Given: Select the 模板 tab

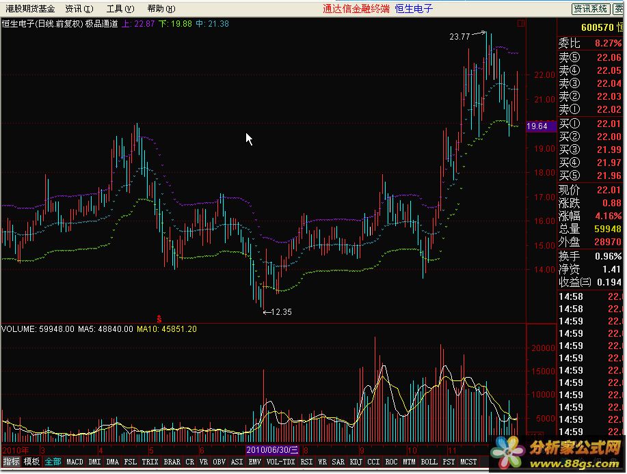Looking at the screenshot, I should coord(31,462).
